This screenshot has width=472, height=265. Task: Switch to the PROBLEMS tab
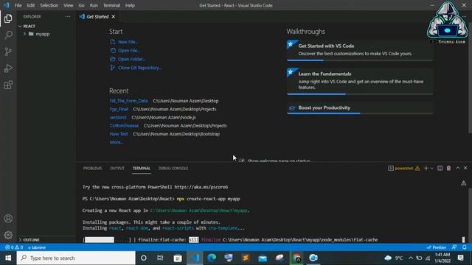coord(92,169)
